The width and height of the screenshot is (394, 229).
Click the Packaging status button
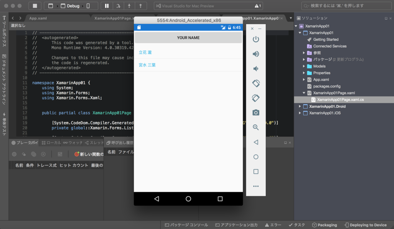tap(324, 225)
